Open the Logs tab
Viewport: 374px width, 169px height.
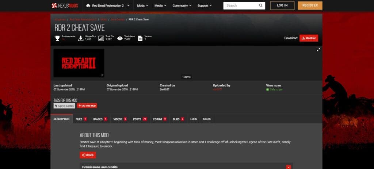pos(194,119)
